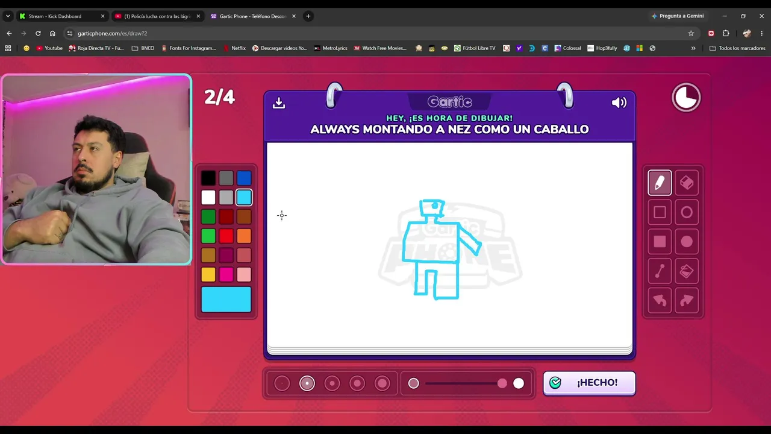Open the Chrome extensions puzzle icon

726,33
